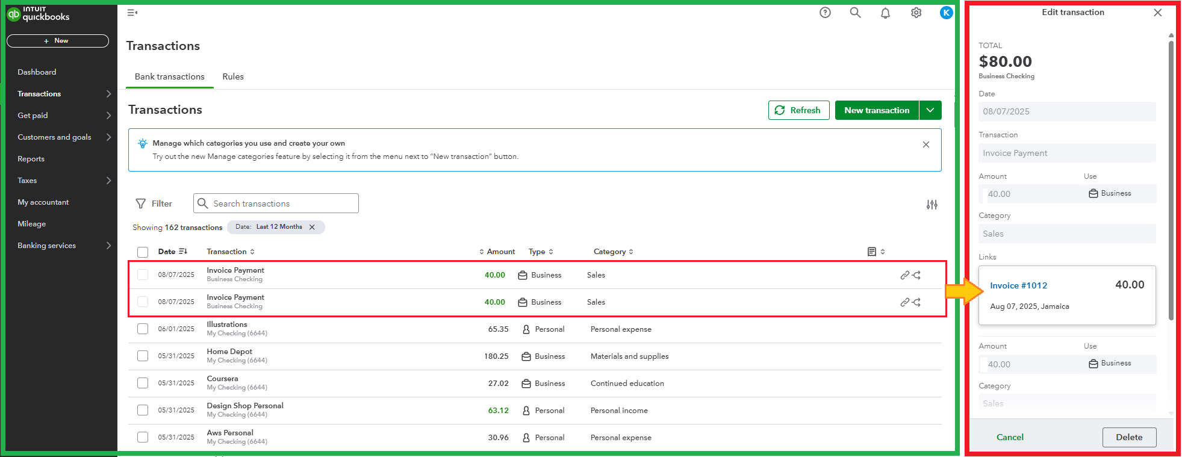Click the Edit transaction panel scrollbar

tap(1171, 181)
